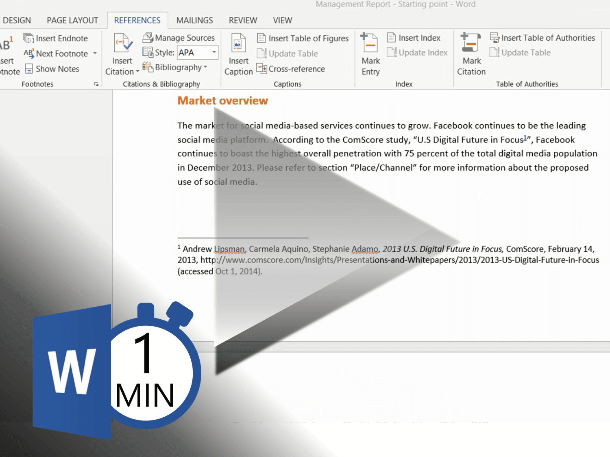Click "Management Report - Starting point - Word" title
Viewport: 610px width, 457px height.
tap(396, 4)
